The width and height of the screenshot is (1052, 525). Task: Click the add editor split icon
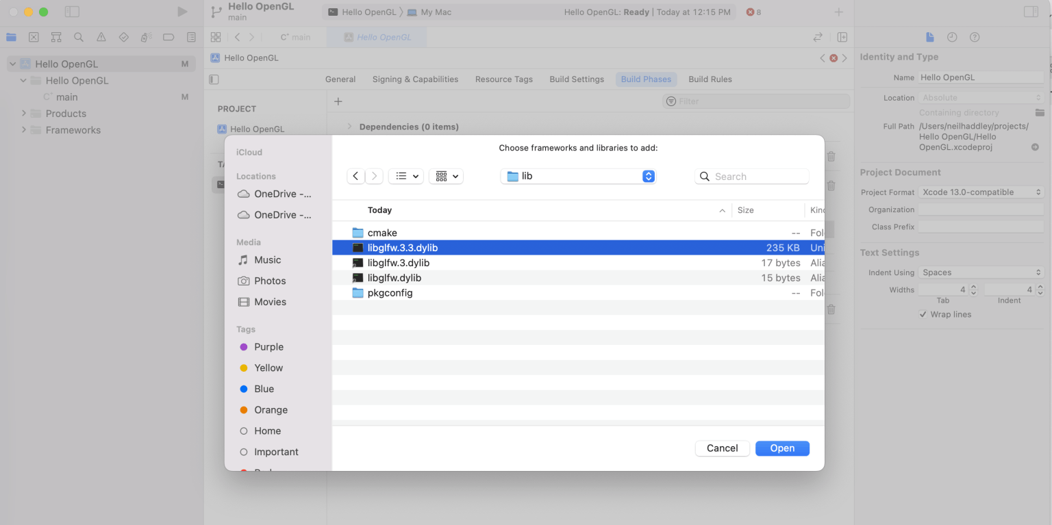(842, 37)
